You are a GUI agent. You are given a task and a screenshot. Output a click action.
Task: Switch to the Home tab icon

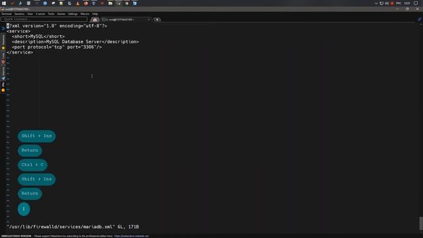[x=95, y=19]
